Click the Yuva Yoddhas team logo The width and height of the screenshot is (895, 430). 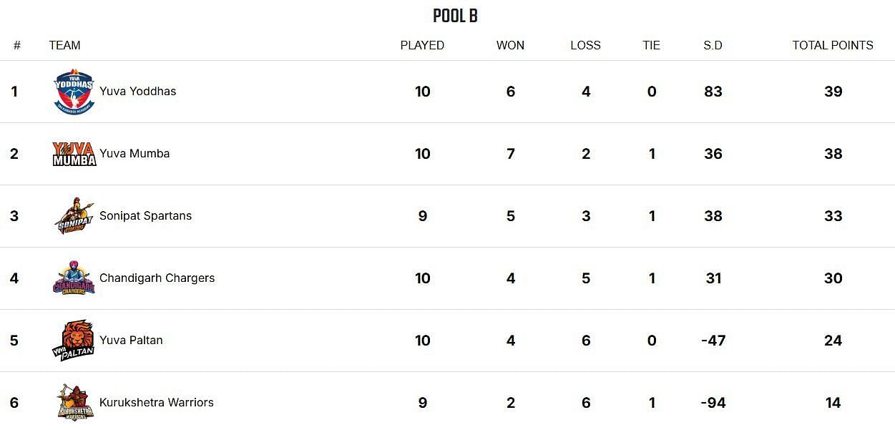[74, 92]
